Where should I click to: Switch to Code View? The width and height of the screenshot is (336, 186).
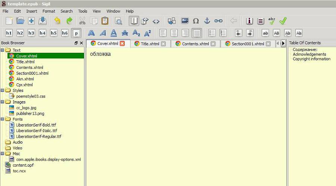click(156, 21)
